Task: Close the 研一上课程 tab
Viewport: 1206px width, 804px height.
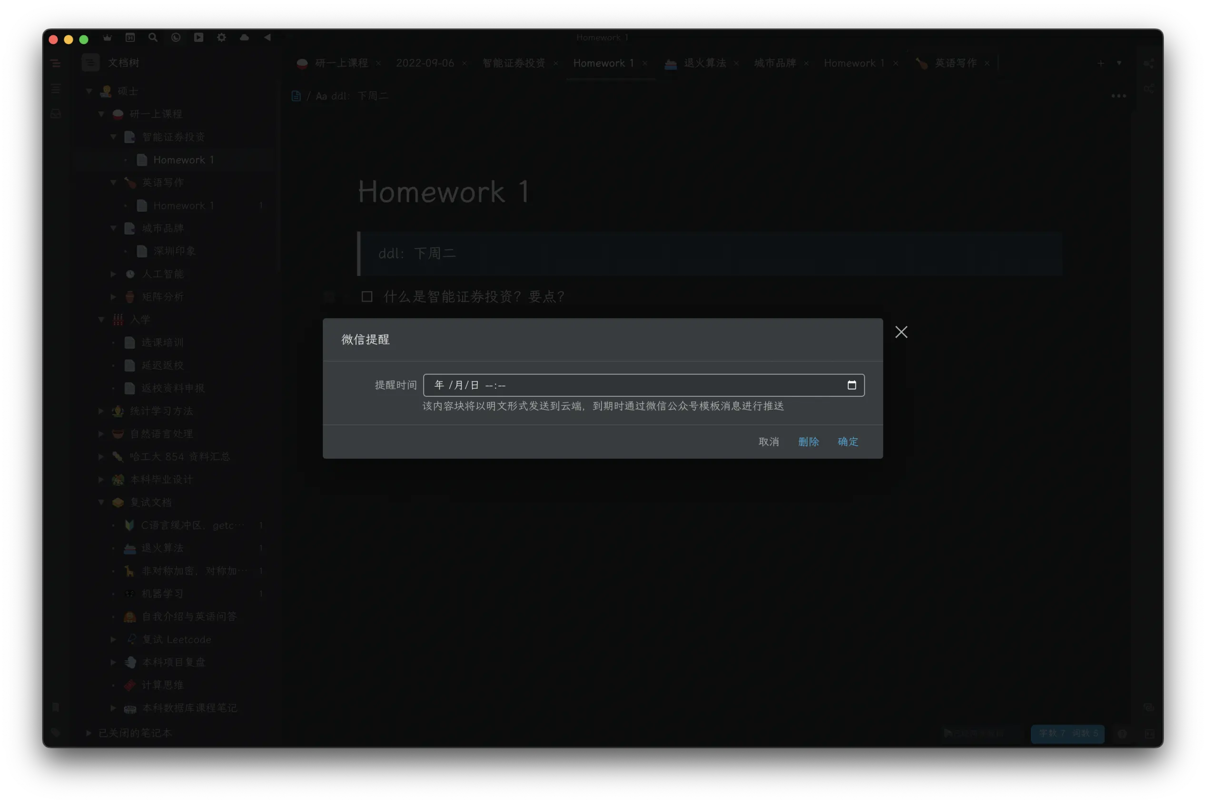Action: (x=378, y=63)
